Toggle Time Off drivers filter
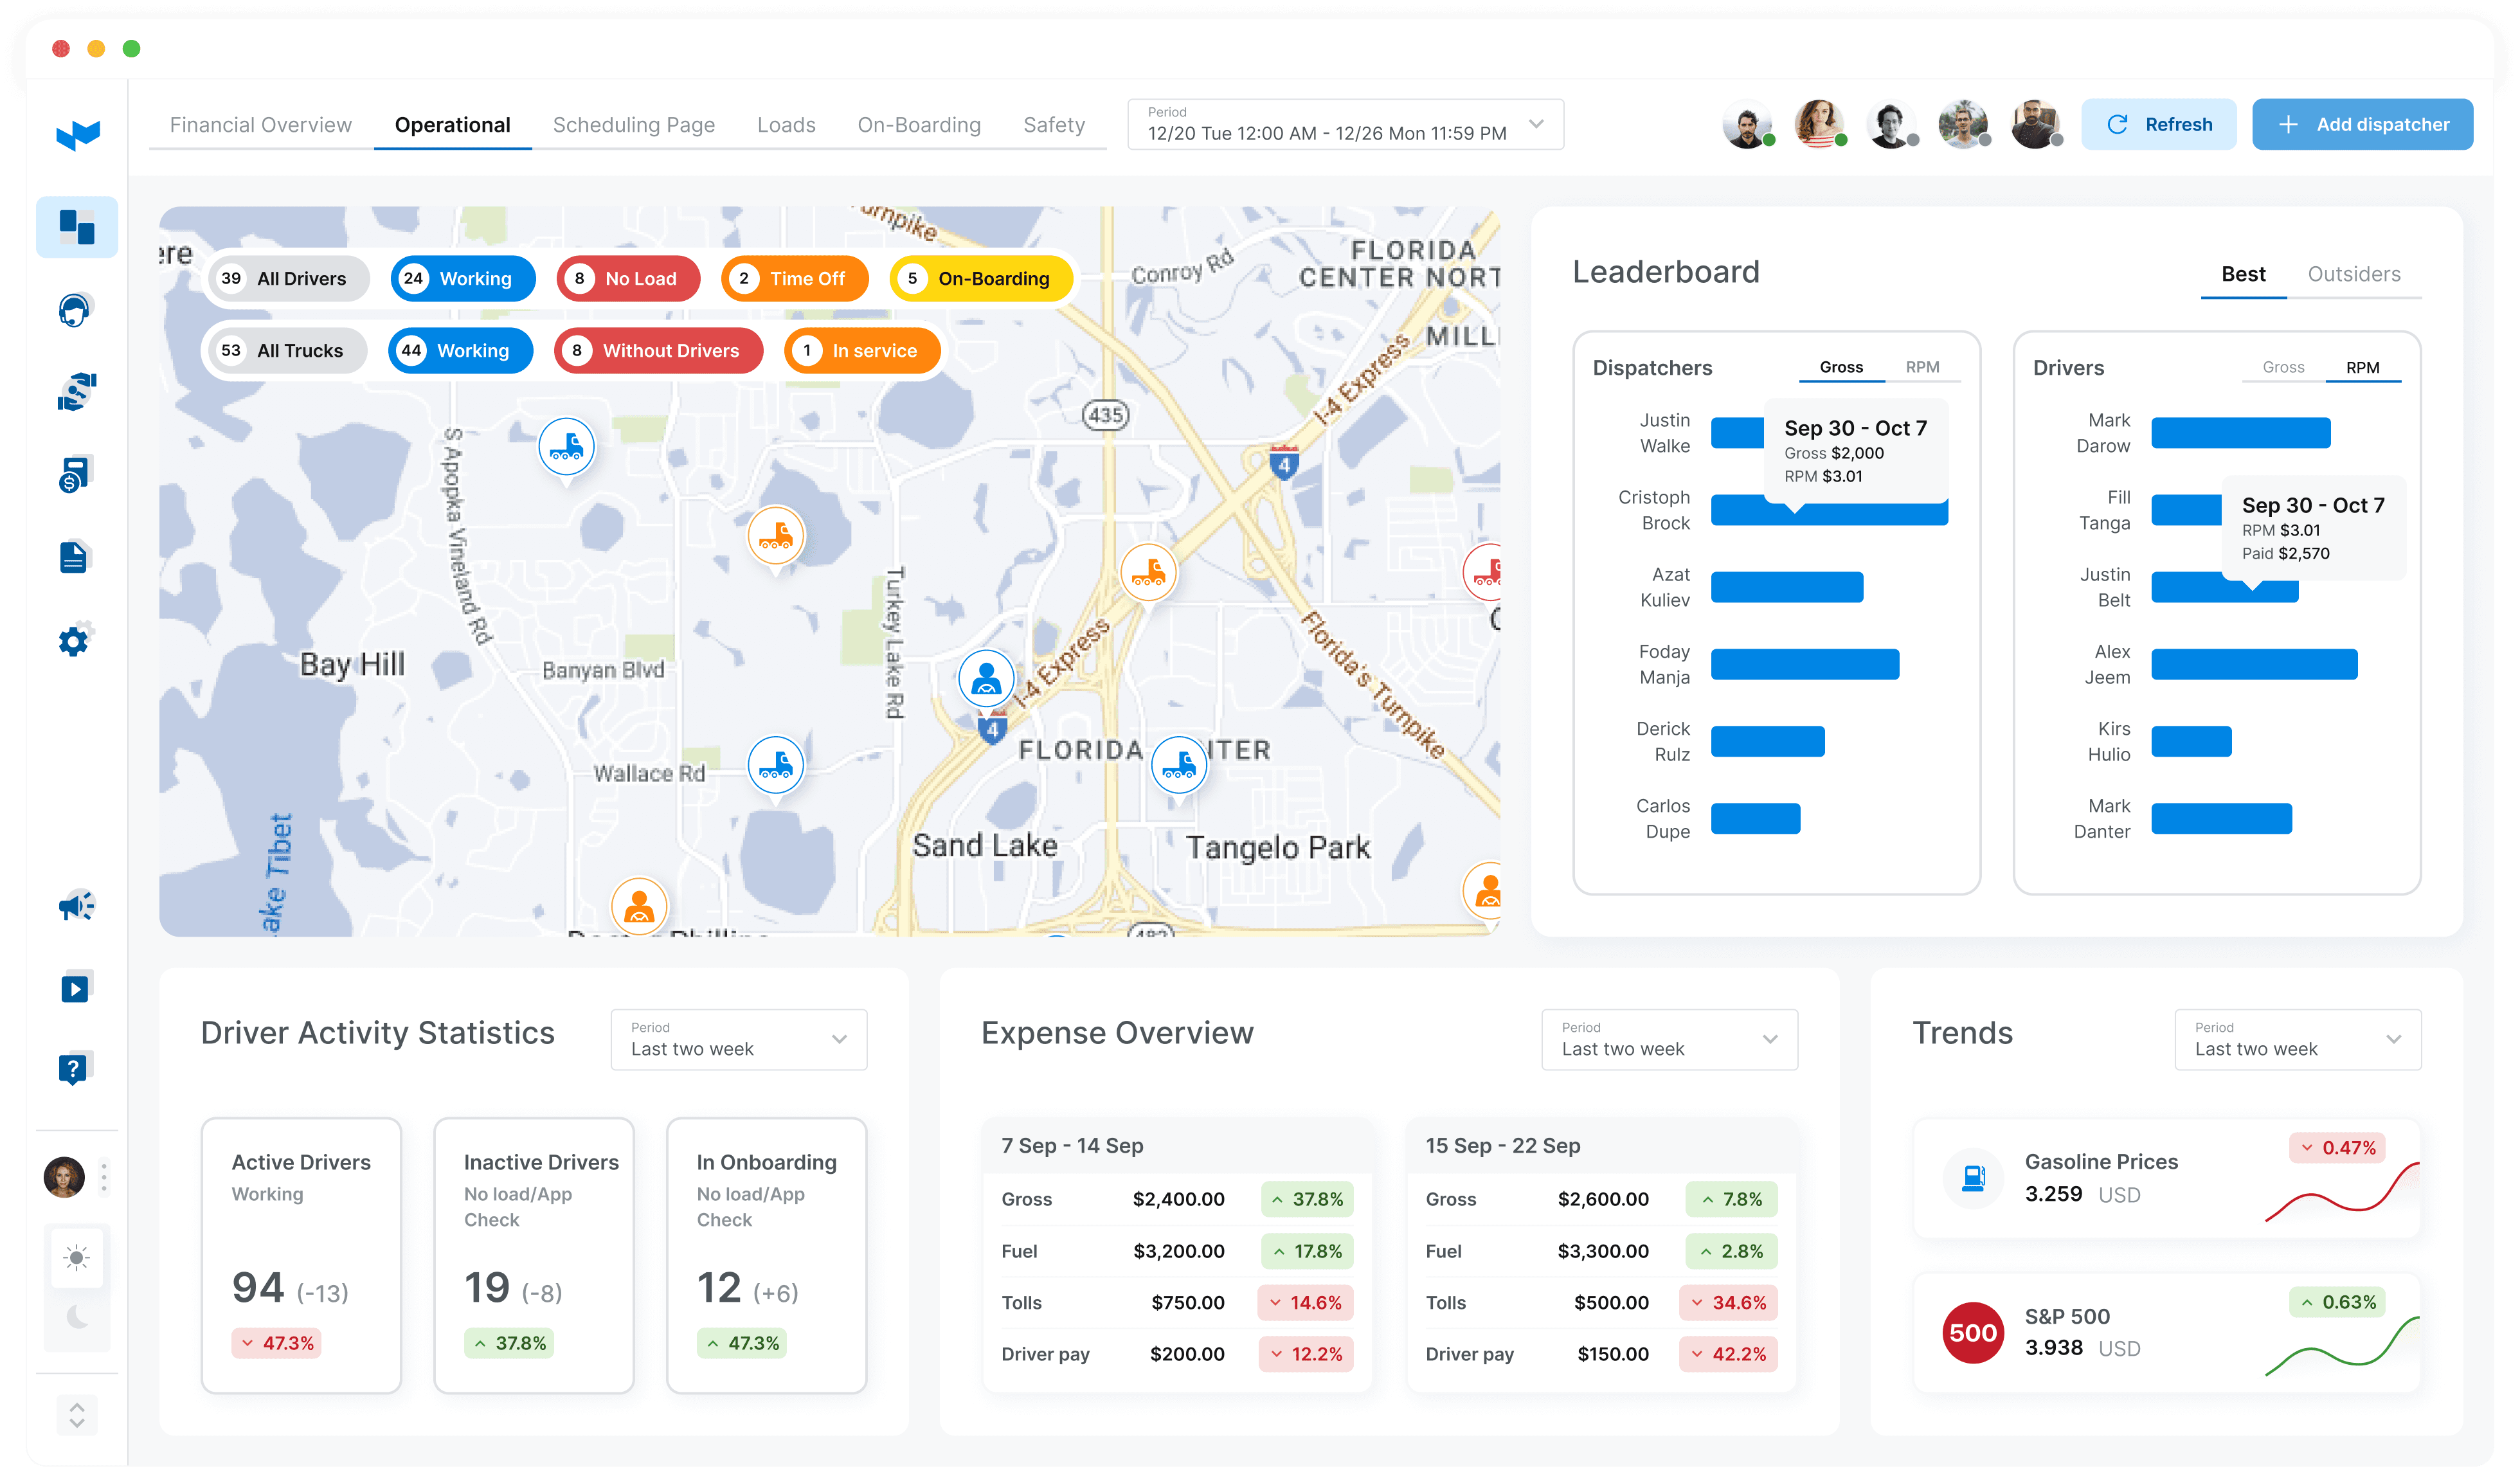Image resolution: width=2520 pixels, height=1467 pixels. [x=794, y=278]
